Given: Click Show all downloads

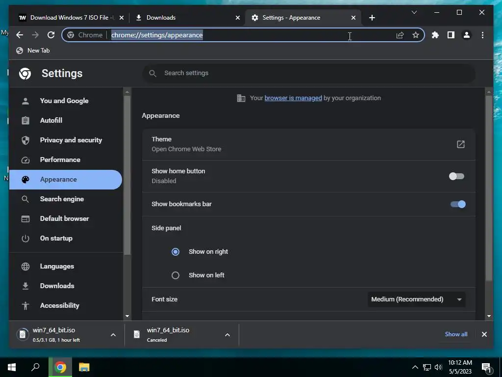Looking at the screenshot, I should click(456, 334).
